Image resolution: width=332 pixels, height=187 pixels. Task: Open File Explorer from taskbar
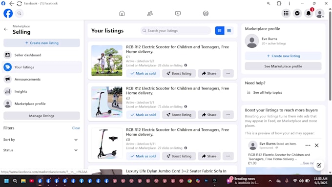pos(23,181)
